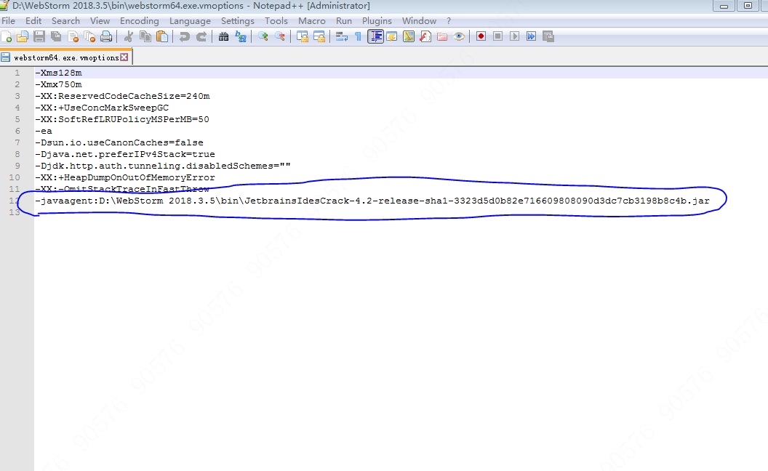The image size is (768, 471).
Task: Create a new file with toolbar icon
Action: (x=7, y=37)
